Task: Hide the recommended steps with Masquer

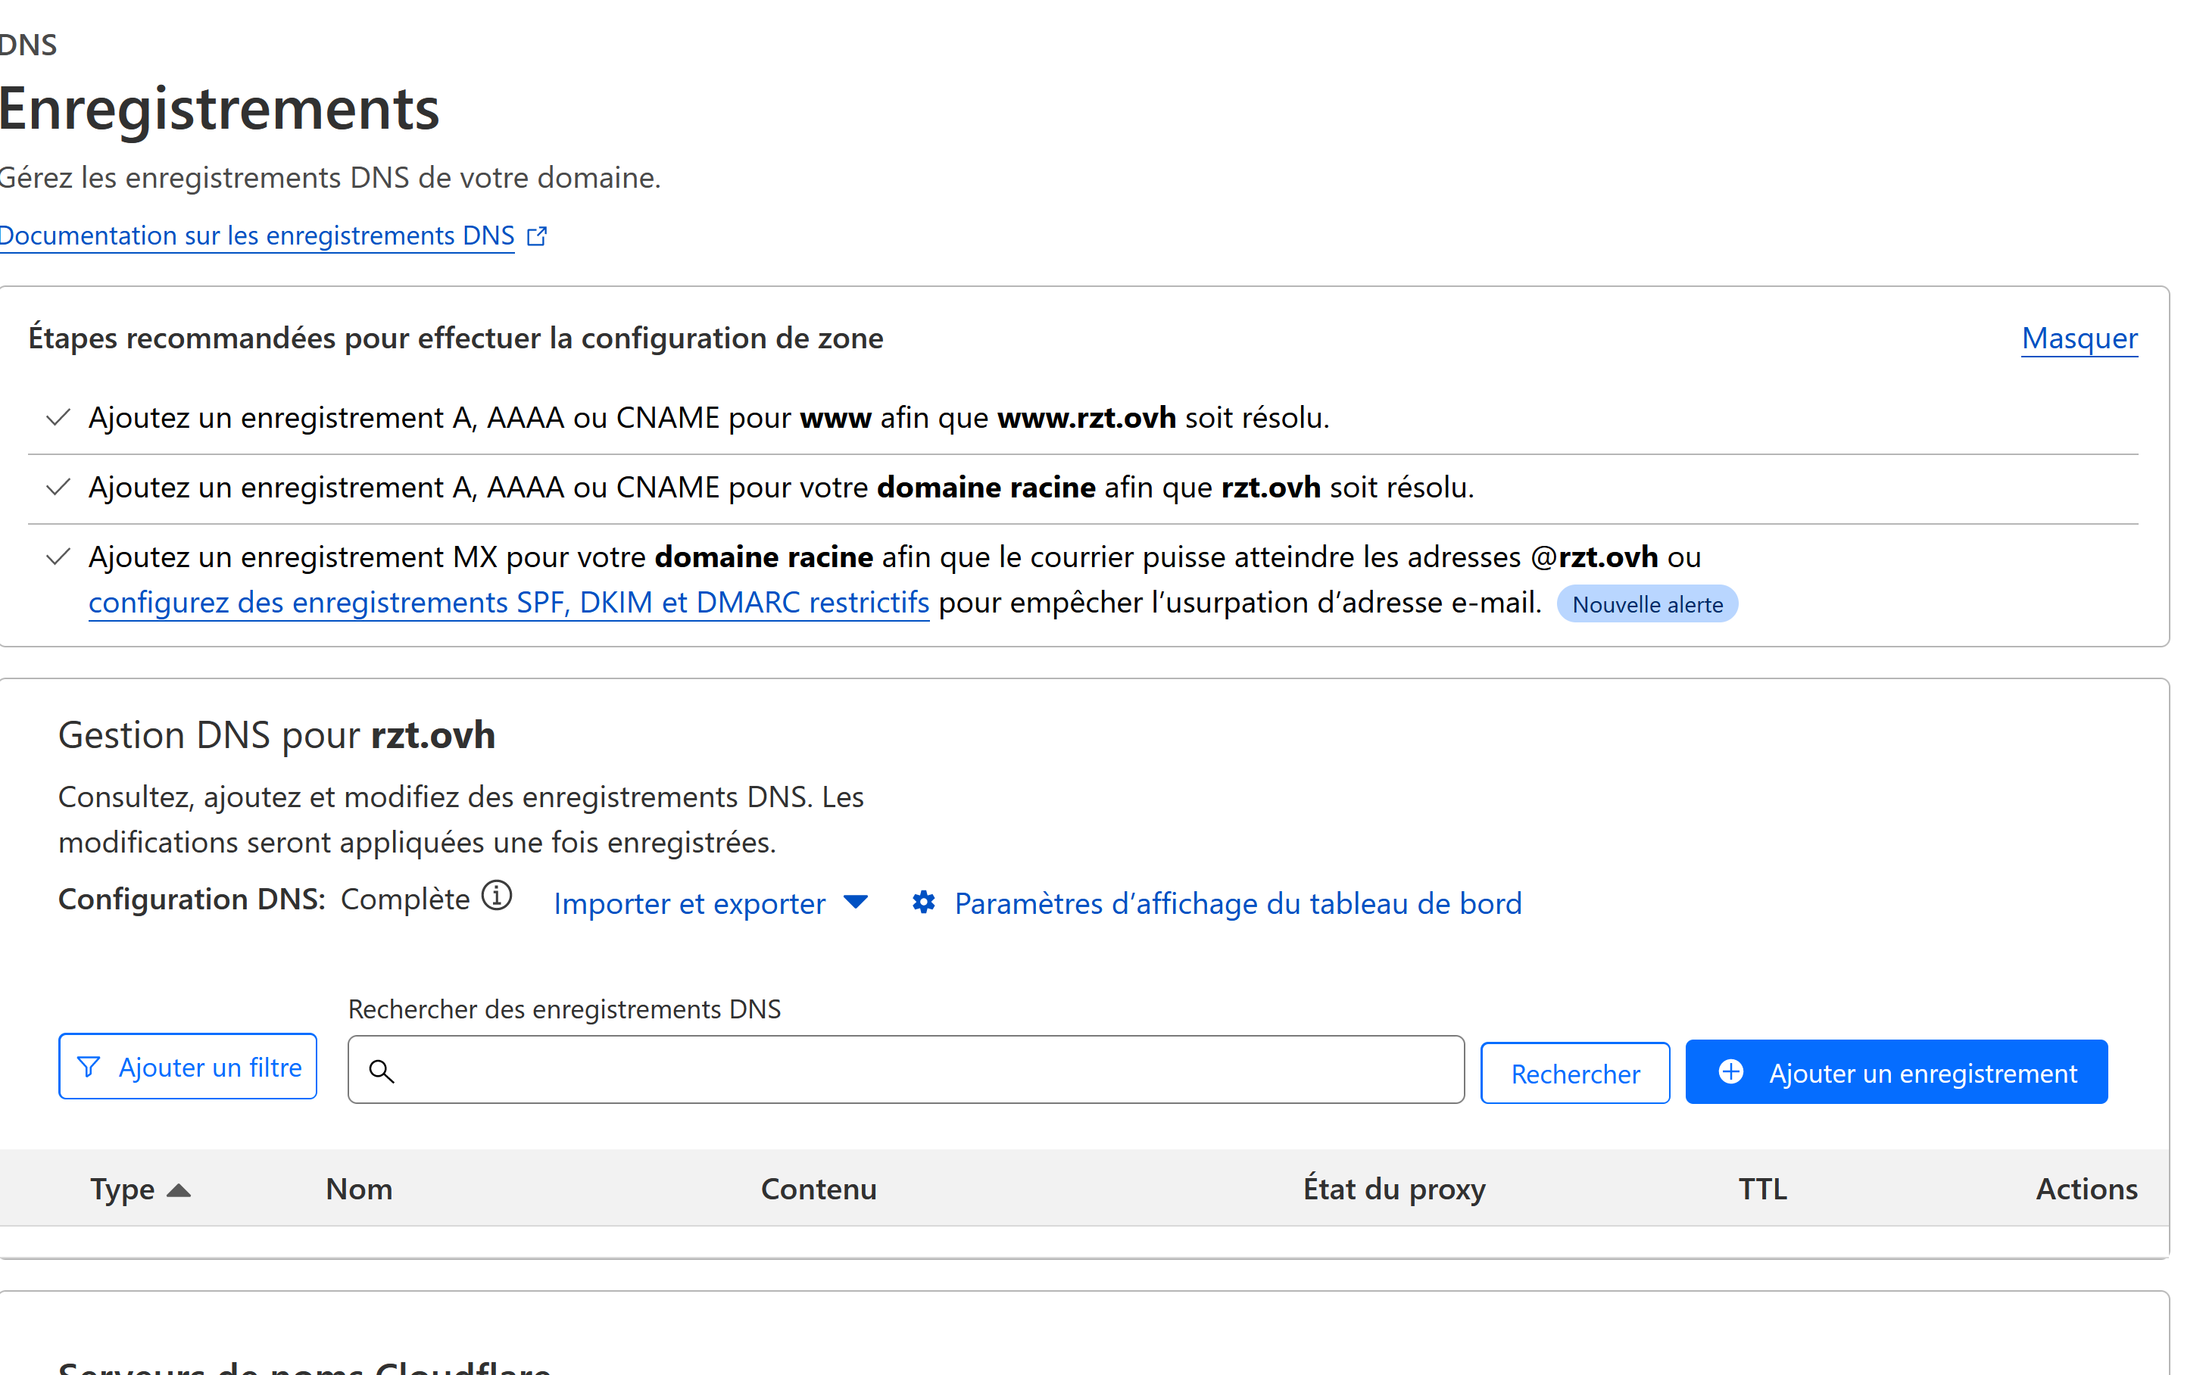Action: click(2079, 338)
